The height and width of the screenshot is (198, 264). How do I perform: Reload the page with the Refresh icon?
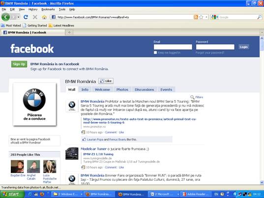click(26, 17)
